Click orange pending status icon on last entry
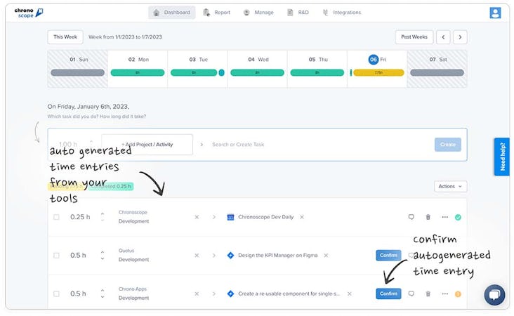The height and width of the screenshot is (316, 514). [458, 294]
